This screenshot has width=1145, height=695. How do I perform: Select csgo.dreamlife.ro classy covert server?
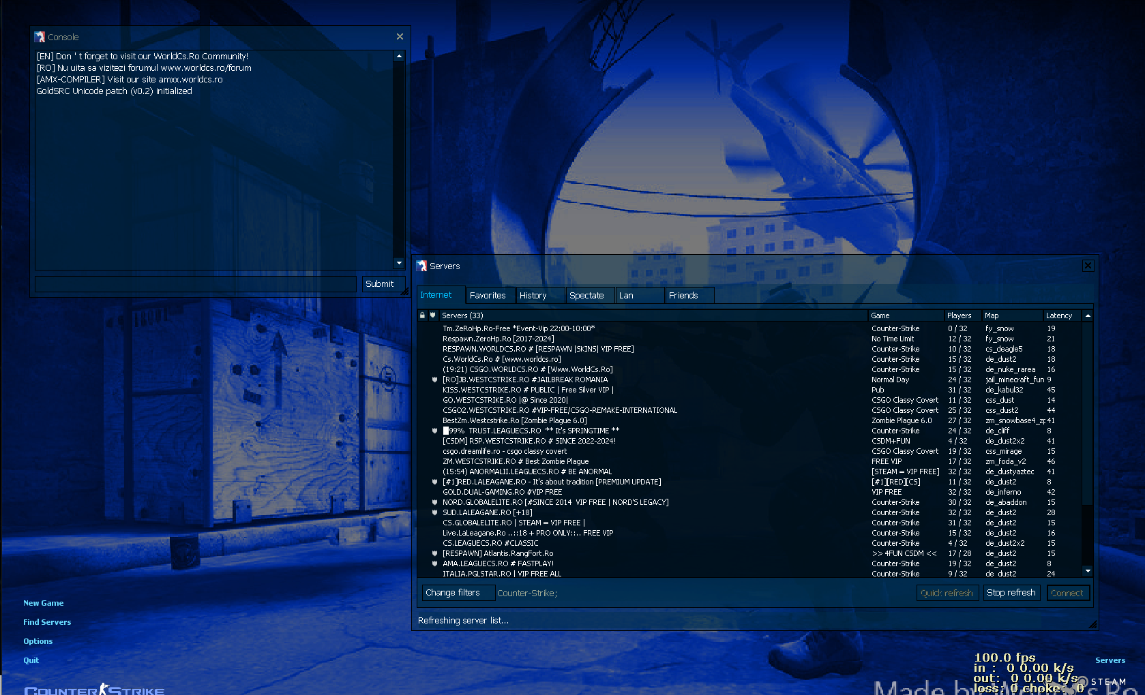click(x=749, y=451)
